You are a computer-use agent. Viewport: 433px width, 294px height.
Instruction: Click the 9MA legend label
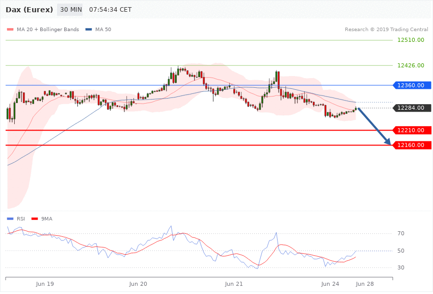click(47, 219)
